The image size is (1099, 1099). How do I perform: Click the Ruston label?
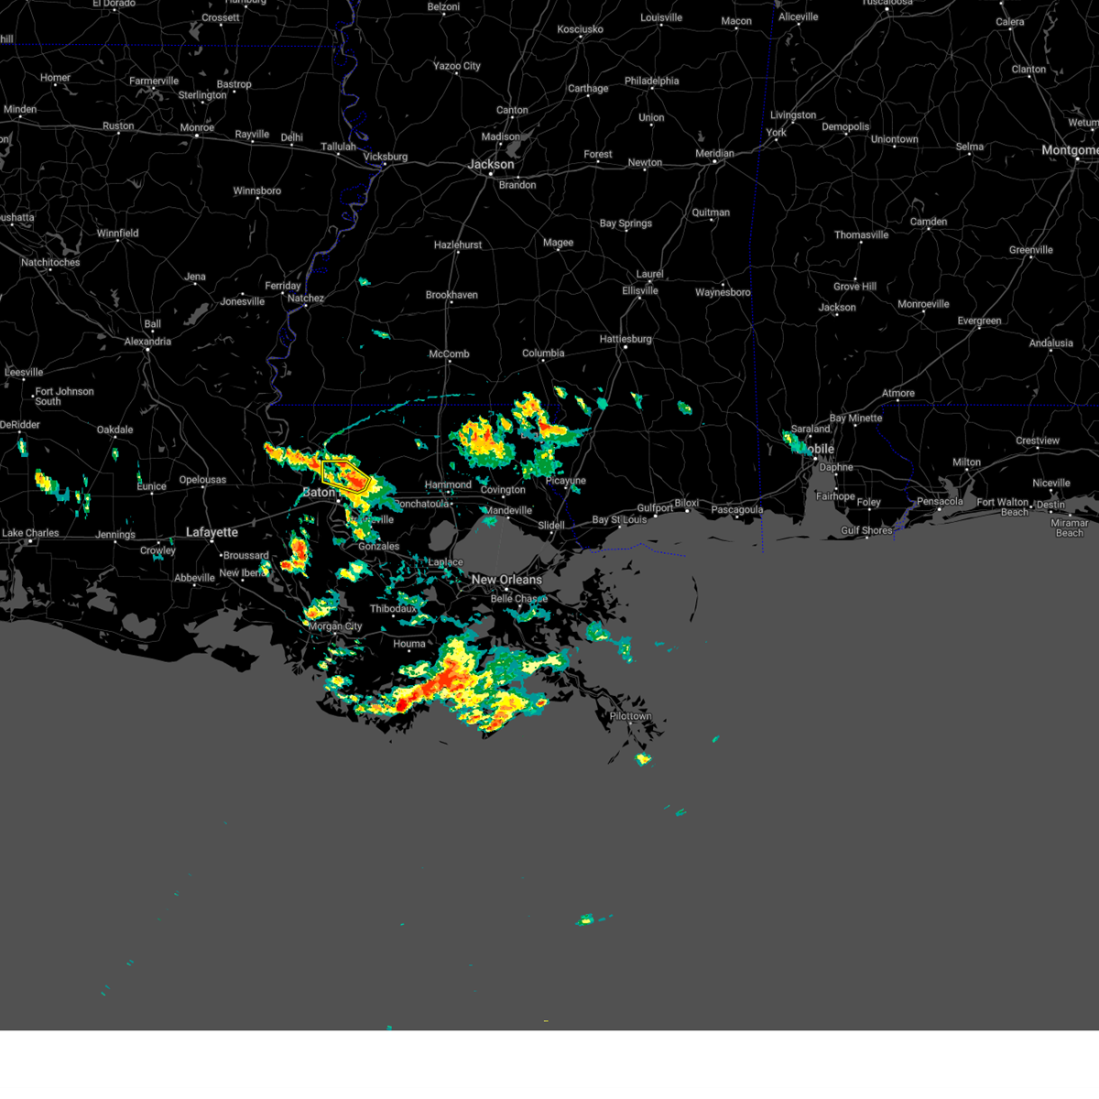pos(118,126)
